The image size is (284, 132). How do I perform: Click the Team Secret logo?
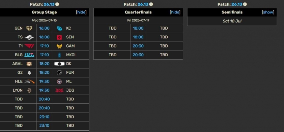(x=29, y=37)
